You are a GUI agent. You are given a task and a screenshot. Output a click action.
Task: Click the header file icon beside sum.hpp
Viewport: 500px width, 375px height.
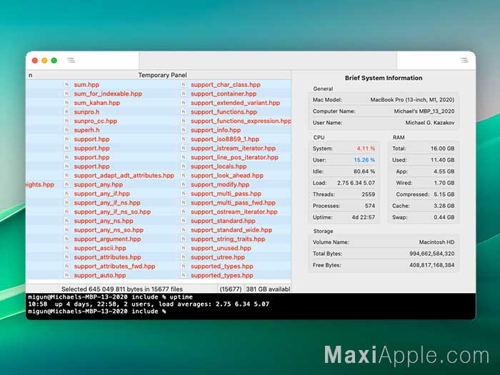tap(66, 85)
